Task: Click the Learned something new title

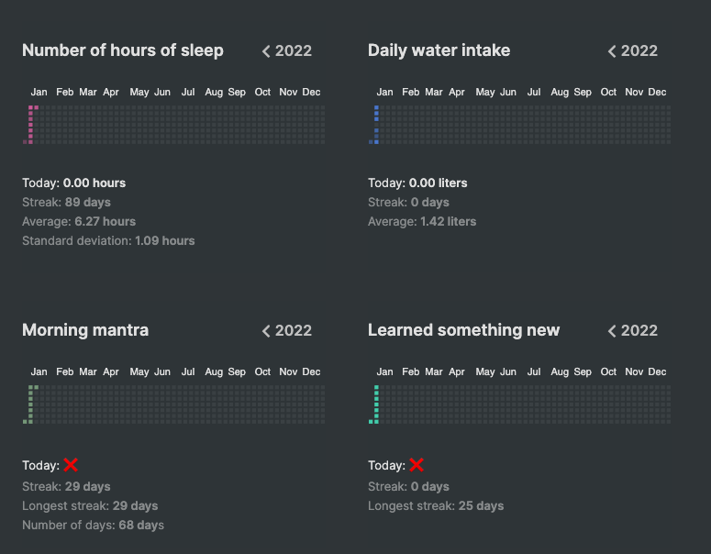Action: tap(463, 330)
